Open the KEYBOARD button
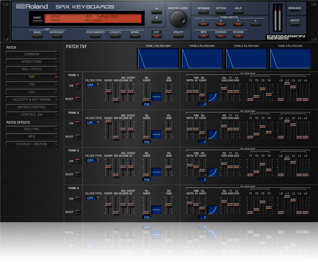 coord(204,12)
